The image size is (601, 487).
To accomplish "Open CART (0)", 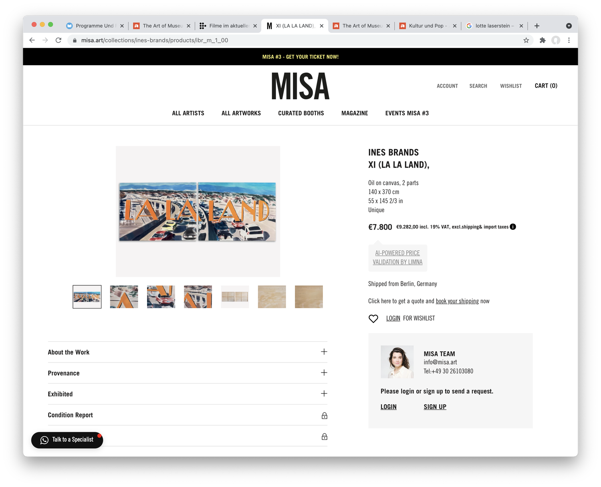I will tap(546, 86).
